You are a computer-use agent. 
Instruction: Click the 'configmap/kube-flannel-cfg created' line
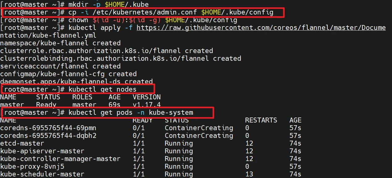point(68,74)
